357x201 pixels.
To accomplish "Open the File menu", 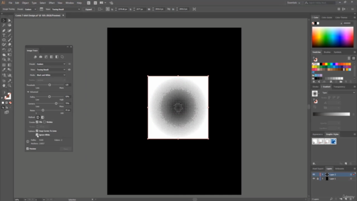I will point(10,3).
